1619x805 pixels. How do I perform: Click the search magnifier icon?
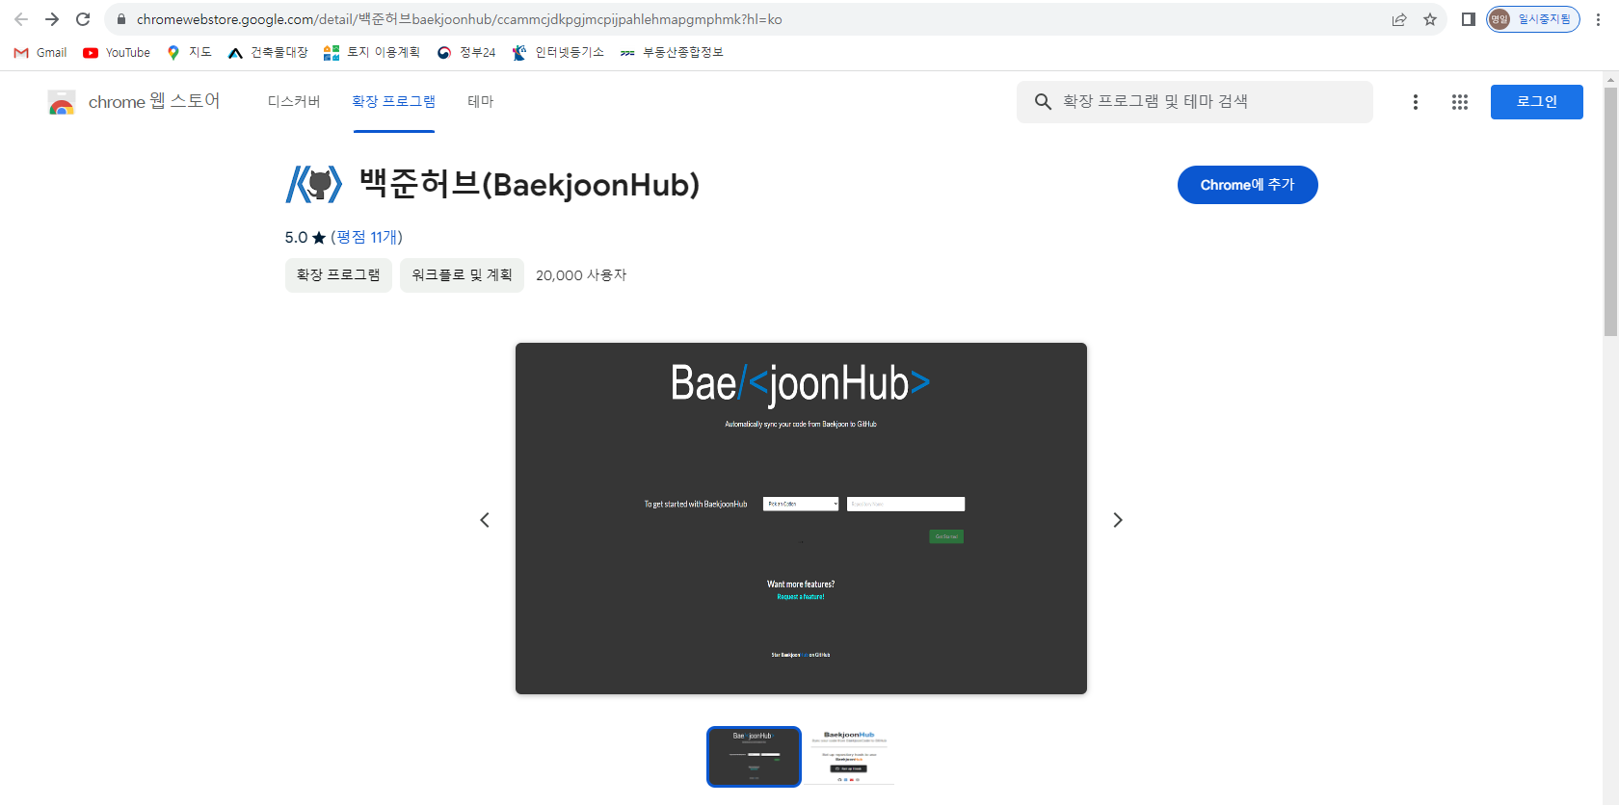pyautogui.click(x=1043, y=102)
